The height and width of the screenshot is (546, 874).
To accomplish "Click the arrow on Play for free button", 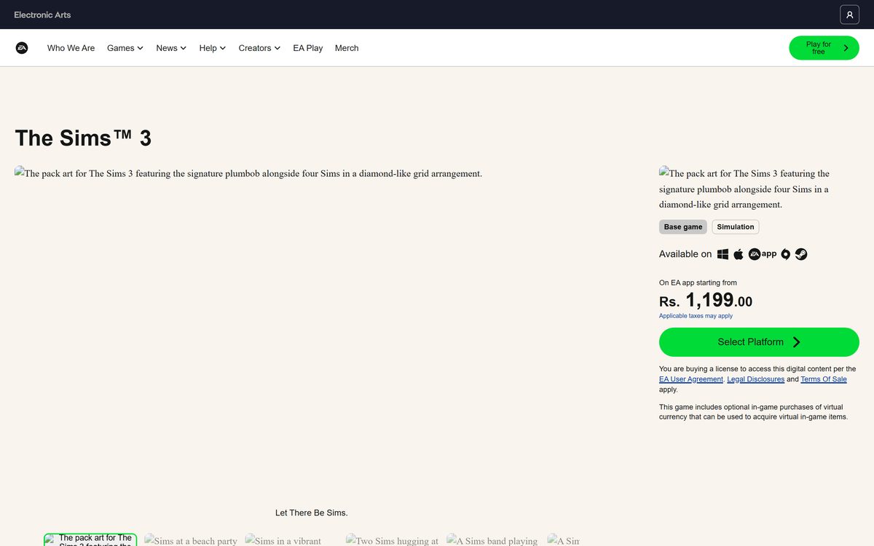I will (846, 48).
